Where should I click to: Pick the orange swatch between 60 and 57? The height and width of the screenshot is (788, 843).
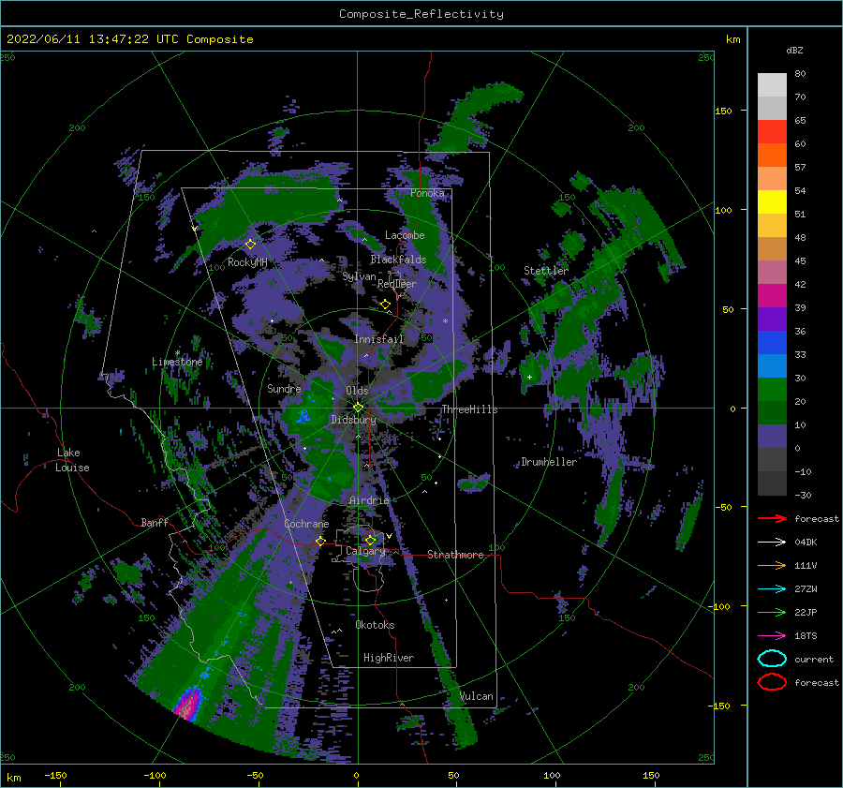tap(772, 156)
